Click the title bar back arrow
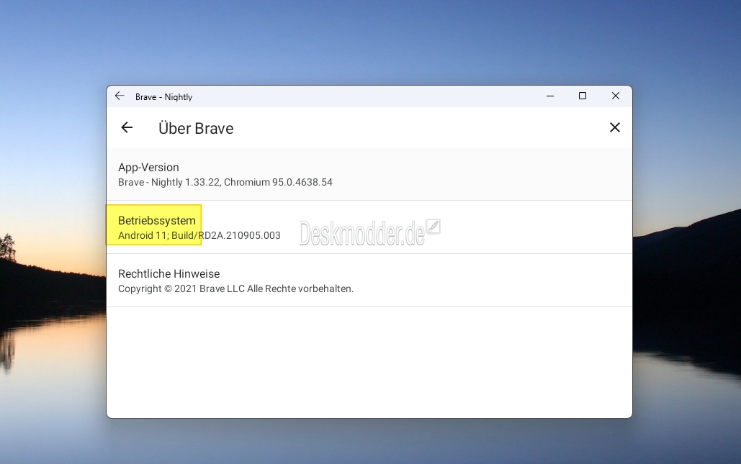This screenshot has height=464, width=741. click(x=120, y=96)
